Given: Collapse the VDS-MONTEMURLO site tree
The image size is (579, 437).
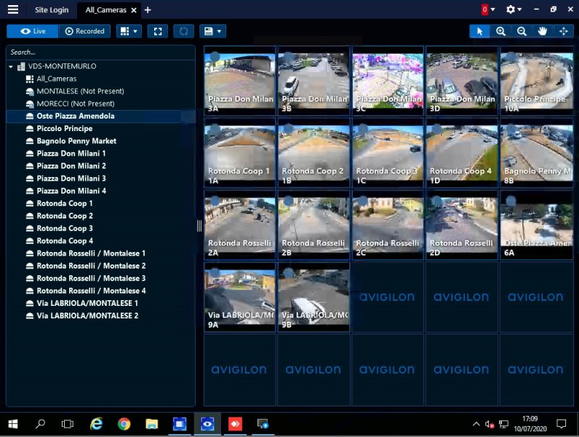Looking at the screenshot, I should pos(11,66).
